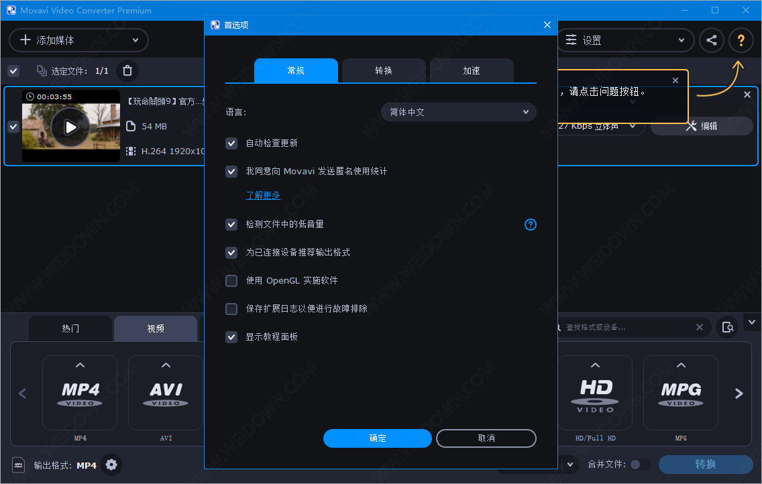Click the device detection icon near search
This screenshot has width=762, height=484.
click(x=728, y=327)
